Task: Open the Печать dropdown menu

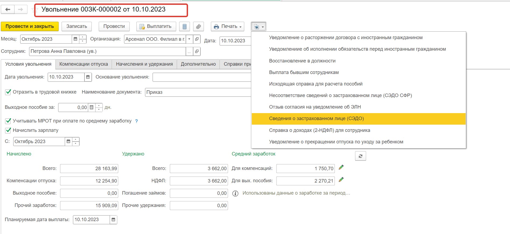Action: tap(228, 27)
